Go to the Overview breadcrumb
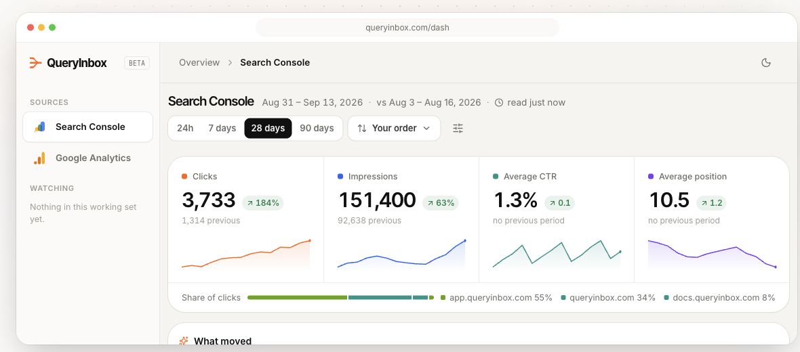This screenshot has width=800, height=352. tap(199, 63)
